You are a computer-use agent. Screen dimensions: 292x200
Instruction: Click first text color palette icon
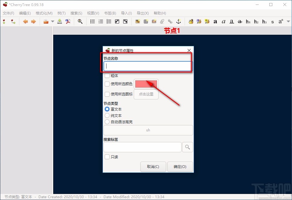click(191, 21)
